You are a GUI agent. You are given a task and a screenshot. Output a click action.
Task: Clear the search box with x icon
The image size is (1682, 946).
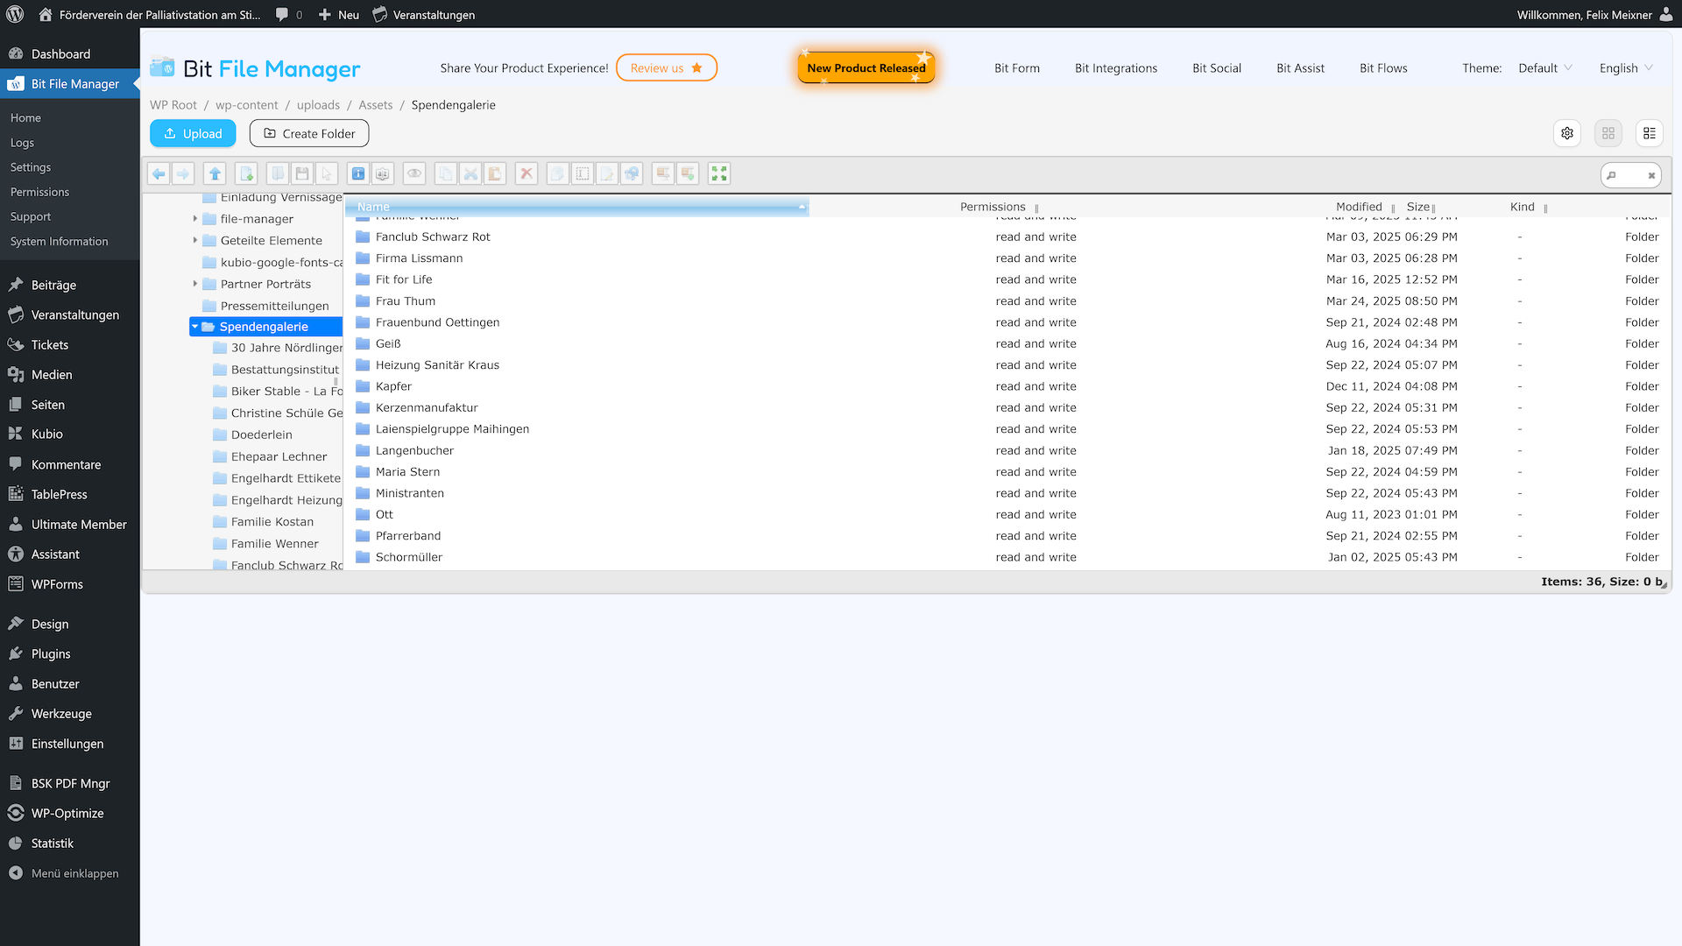point(1651,175)
